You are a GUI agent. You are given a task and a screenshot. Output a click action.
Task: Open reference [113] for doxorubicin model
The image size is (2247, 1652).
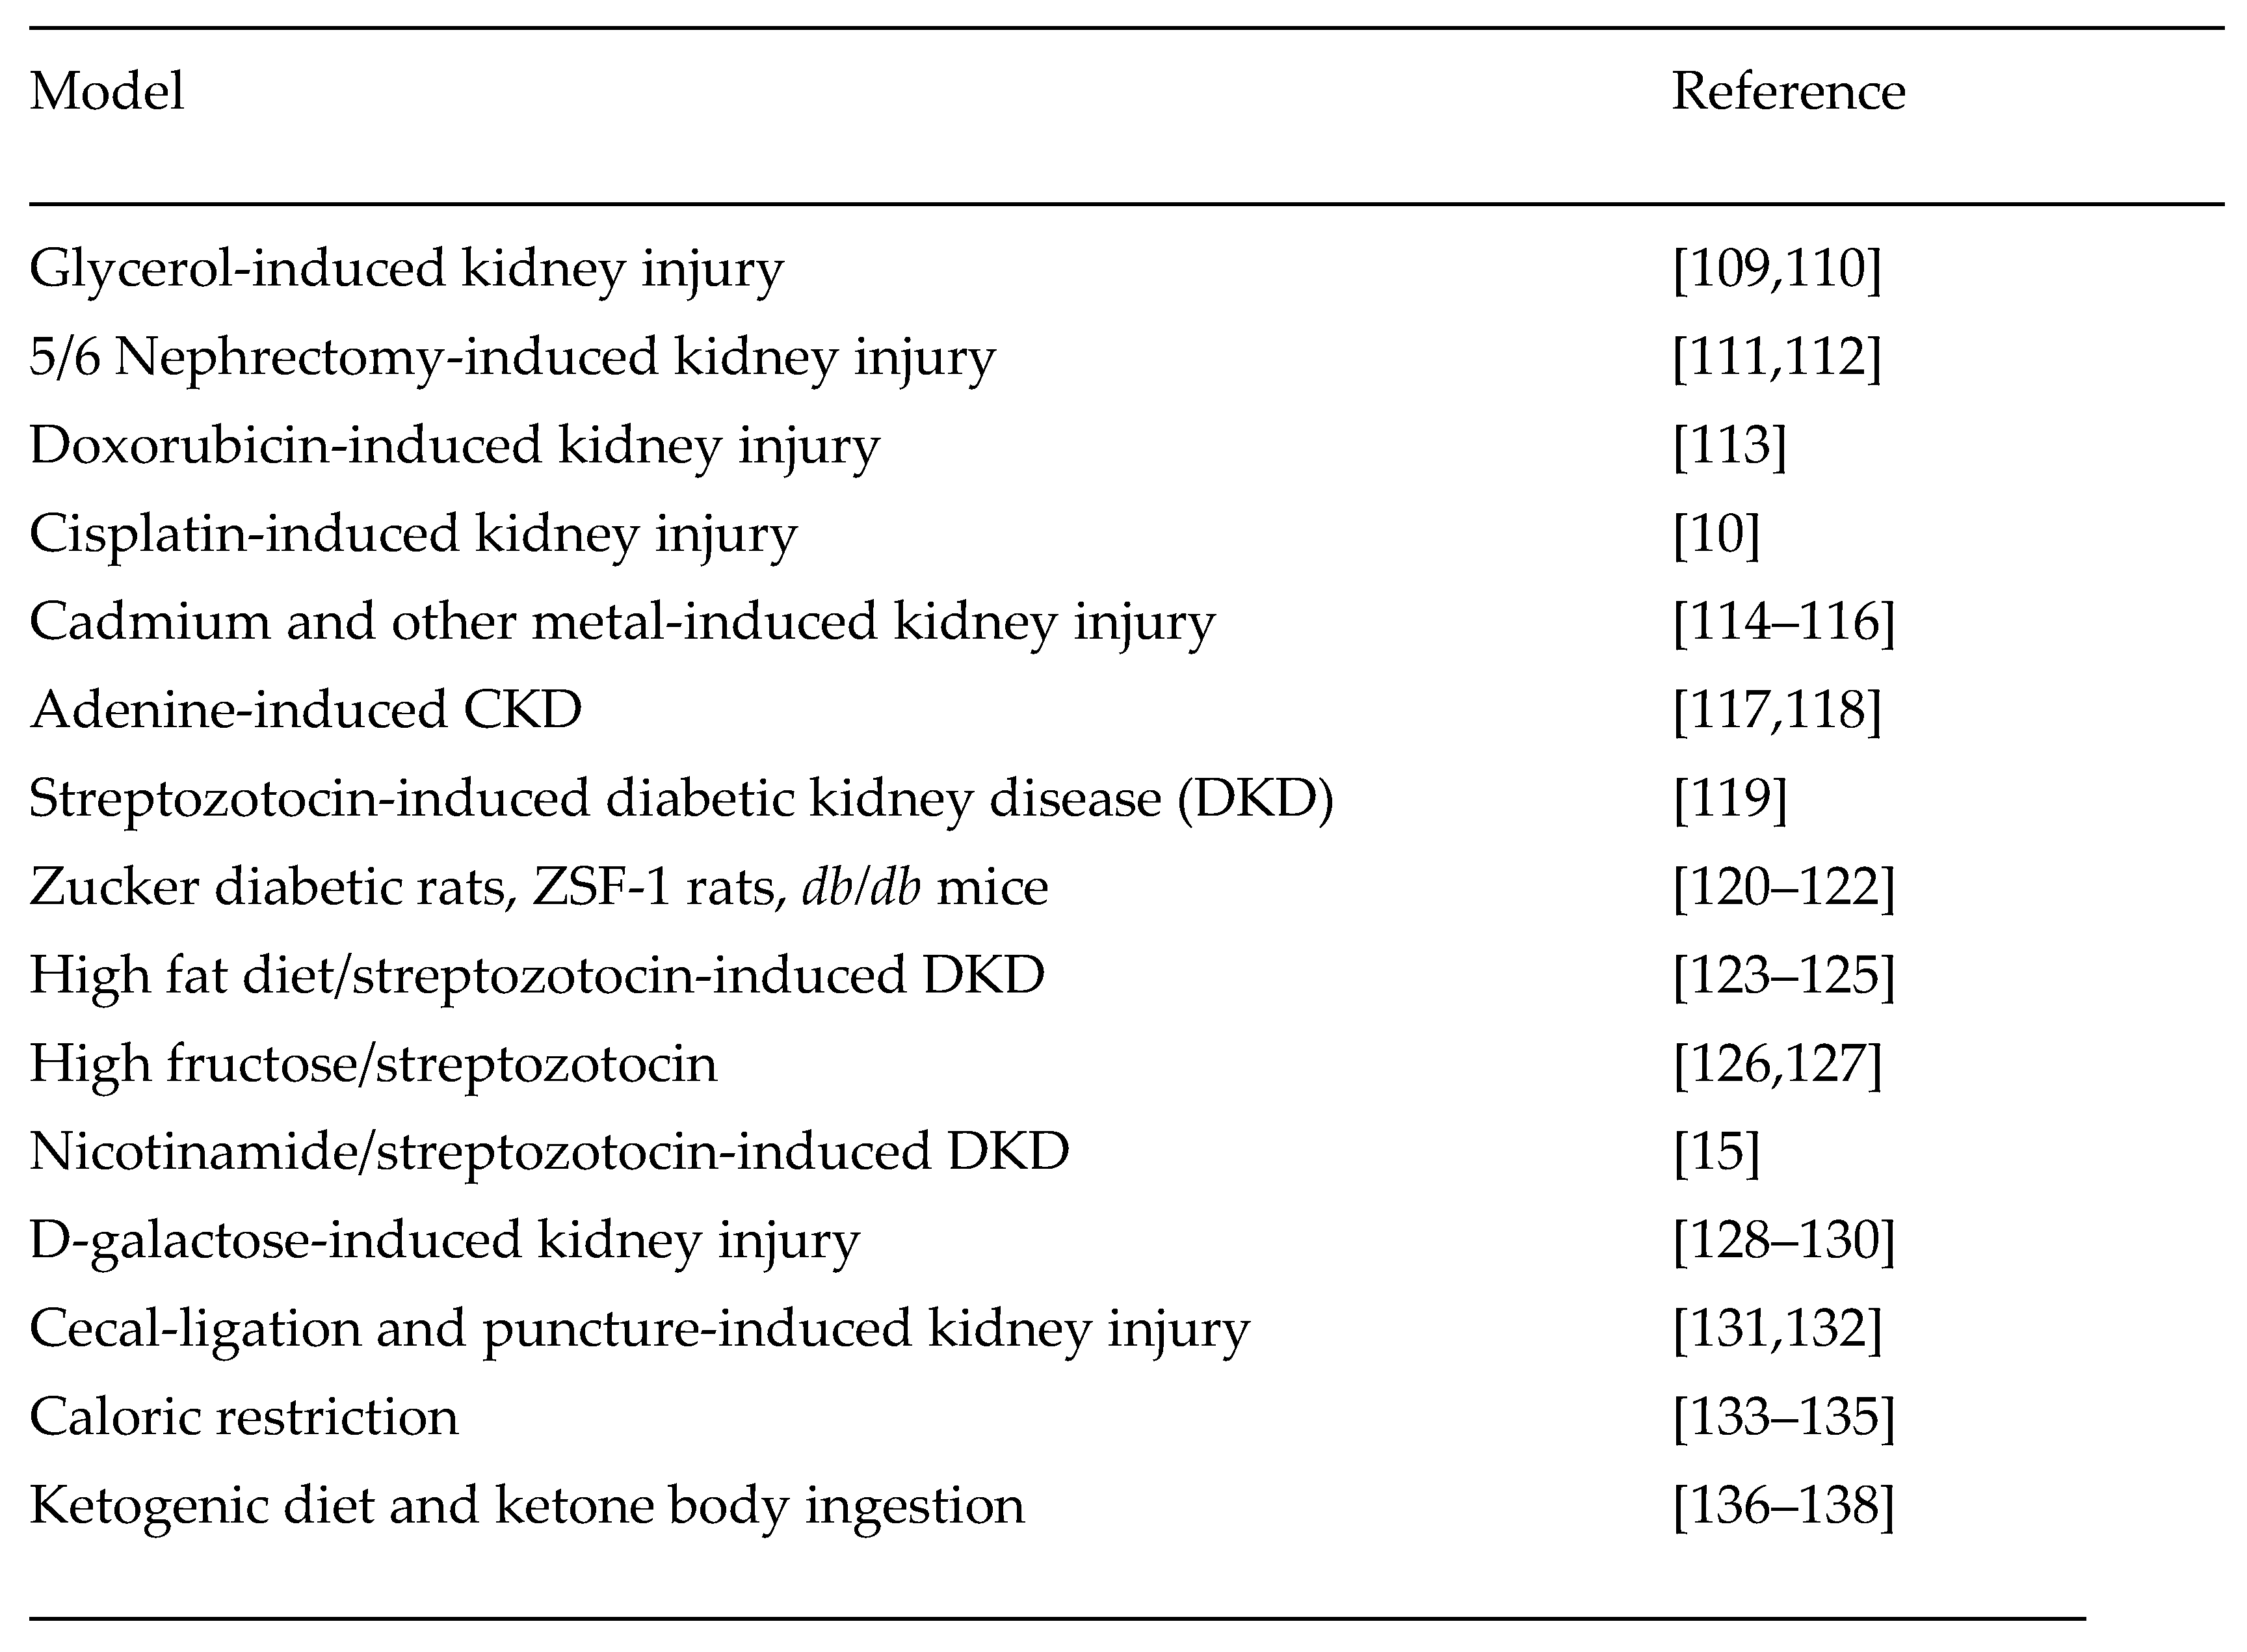pos(1729,445)
